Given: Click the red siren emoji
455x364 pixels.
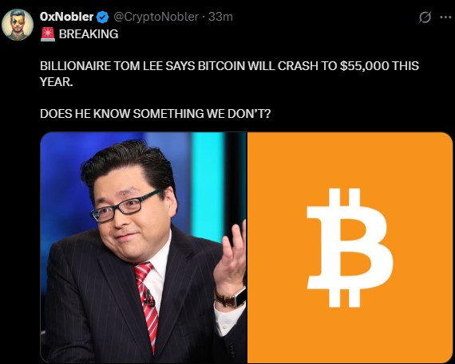Looking at the screenshot, I should (48, 34).
